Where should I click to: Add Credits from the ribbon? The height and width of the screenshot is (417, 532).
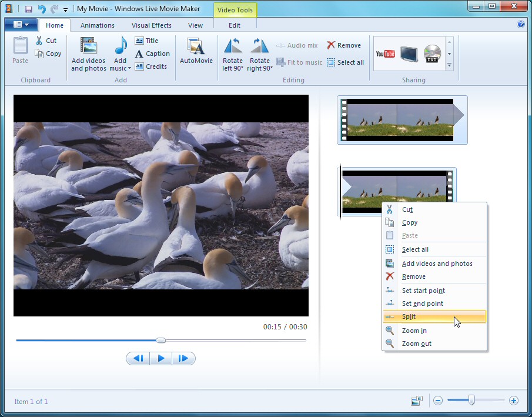pos(151,66)
